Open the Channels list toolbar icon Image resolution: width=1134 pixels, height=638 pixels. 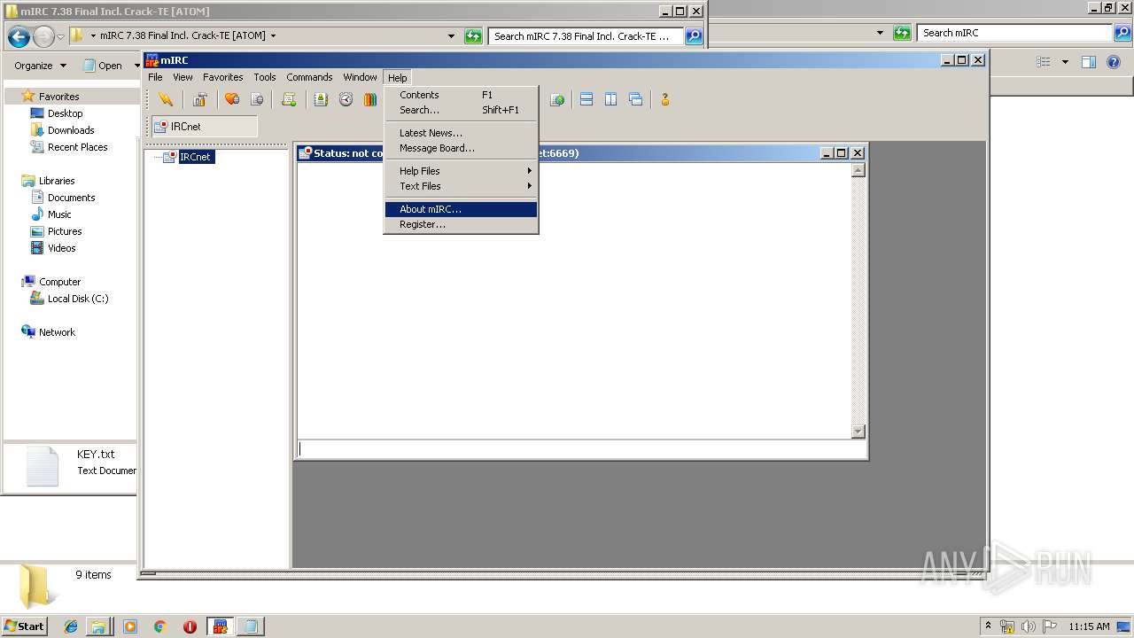coord(257,99)
